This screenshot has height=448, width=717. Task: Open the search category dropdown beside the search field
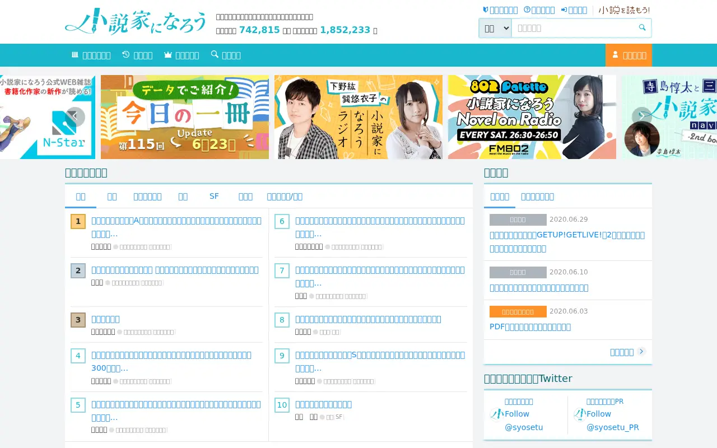(495, 28)
